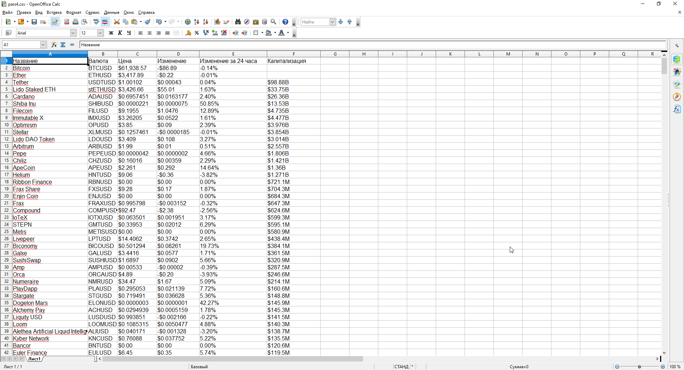Apply percent number format

(x=197, y=33)
